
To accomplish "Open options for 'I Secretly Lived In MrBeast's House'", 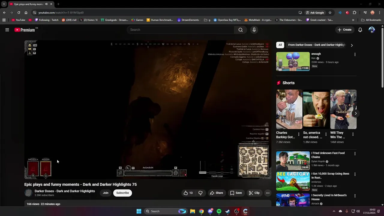I will pyautogui.click(x=355, y=196).
